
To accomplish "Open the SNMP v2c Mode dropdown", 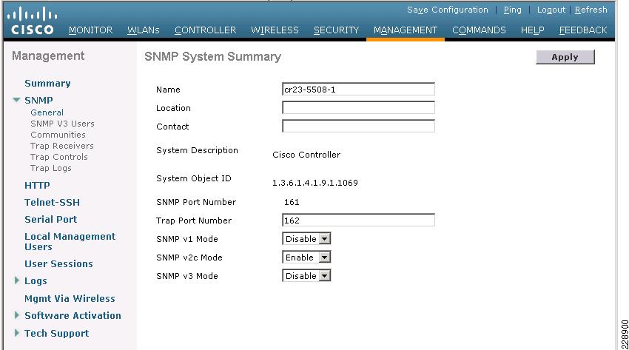I will [306, 258].
